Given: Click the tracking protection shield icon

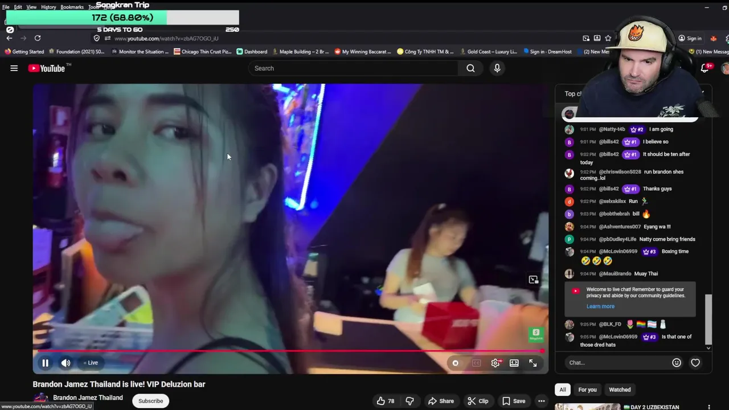Looking at the screenshot, I should click(97, 38).
